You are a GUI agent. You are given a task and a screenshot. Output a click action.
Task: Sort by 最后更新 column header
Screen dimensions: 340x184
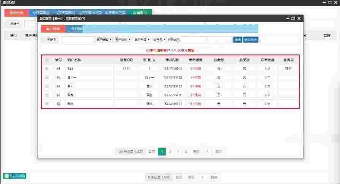195,60
